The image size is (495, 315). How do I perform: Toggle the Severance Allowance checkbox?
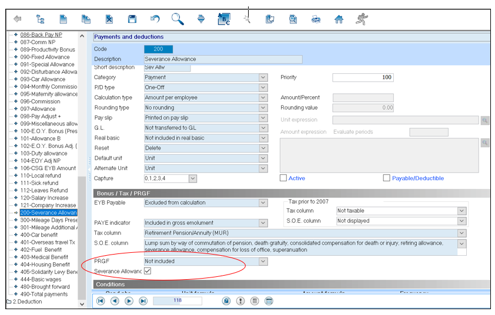pos(148,271)
